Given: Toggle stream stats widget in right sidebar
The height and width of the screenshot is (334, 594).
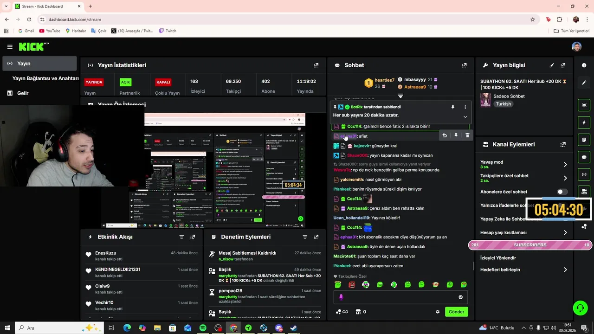Looking at the screenshot, I should 584,174.
